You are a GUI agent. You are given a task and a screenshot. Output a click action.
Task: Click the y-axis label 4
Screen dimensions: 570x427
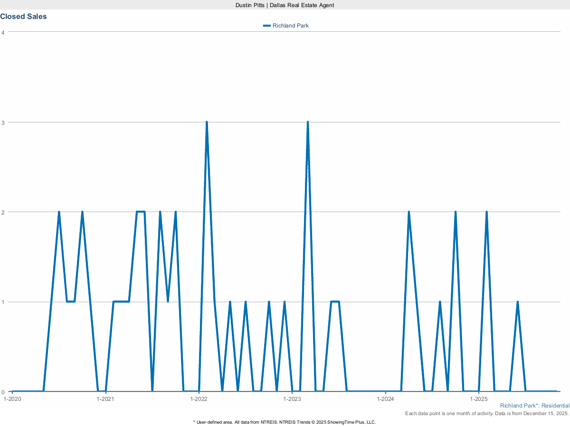tap(3, 32)
